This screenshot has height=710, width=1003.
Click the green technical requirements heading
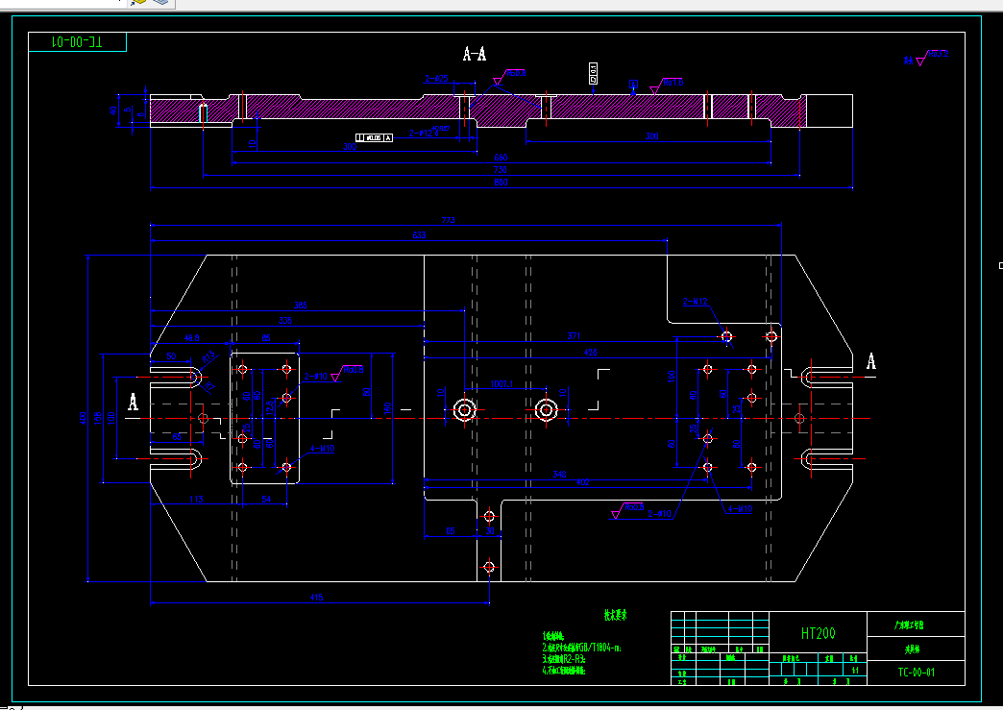(x=616, y=615)
